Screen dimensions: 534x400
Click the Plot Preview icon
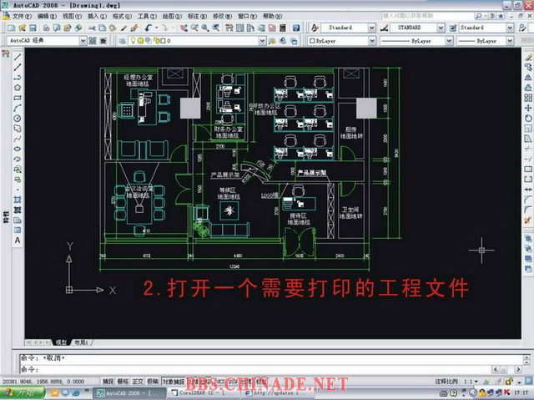pyautogui.click(x=57, y=28)
